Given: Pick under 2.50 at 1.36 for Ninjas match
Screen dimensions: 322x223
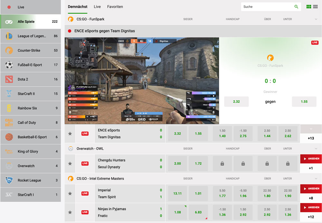Looking at the screenshot, I should tap(288, 212).
